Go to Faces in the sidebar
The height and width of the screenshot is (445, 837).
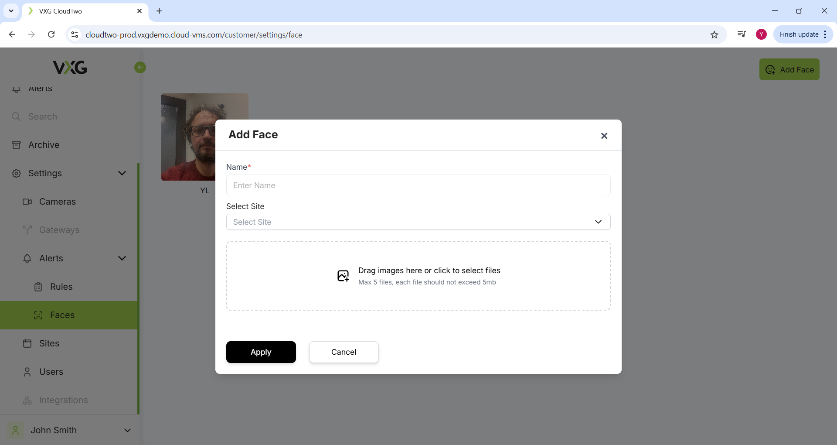[62, 315]
